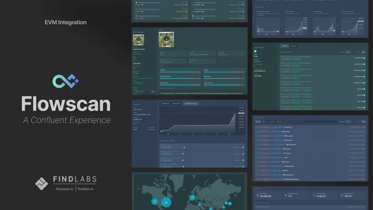Click the FINDLABS wordmark text
This screenshot has height=210, width=373.
(75, 179)
